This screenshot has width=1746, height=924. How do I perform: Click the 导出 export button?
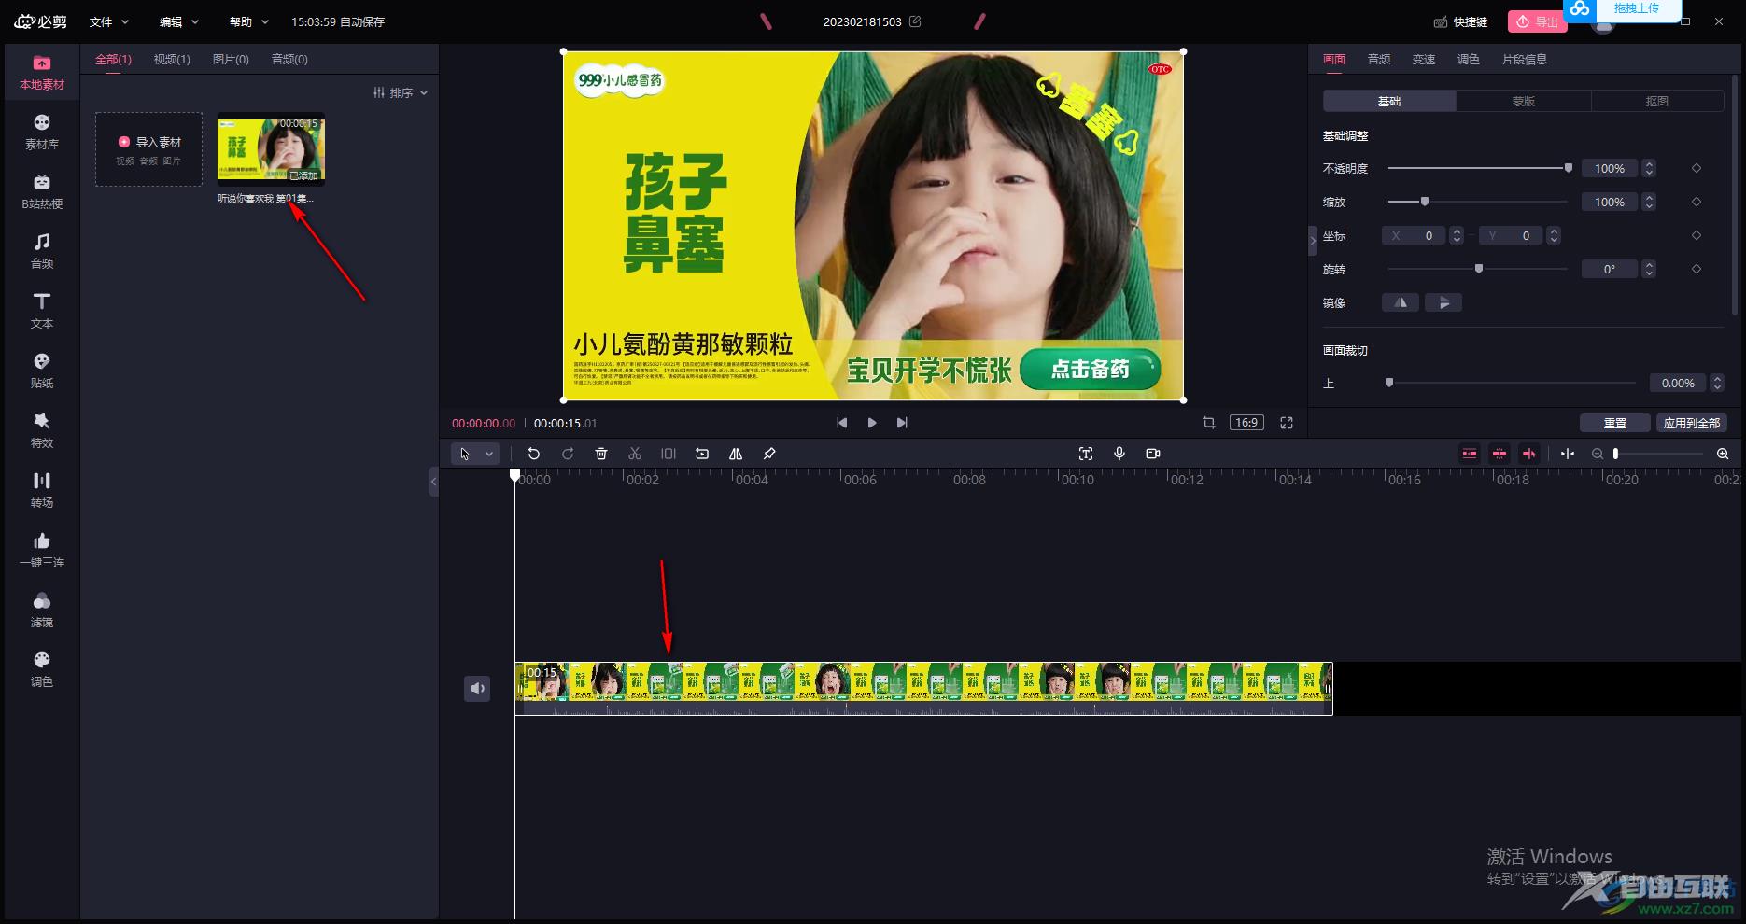click(1537, 21)
